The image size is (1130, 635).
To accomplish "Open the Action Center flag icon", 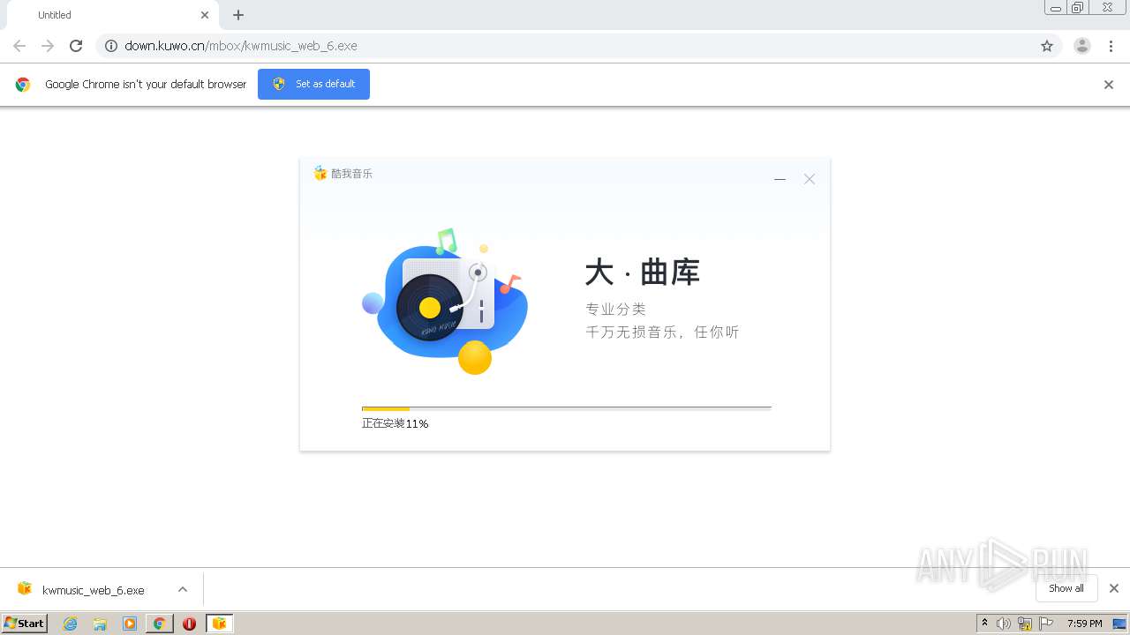I will [x=1046, y=624].
